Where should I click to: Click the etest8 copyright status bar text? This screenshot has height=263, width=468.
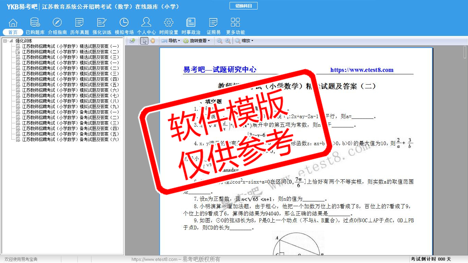click(176, 259)
